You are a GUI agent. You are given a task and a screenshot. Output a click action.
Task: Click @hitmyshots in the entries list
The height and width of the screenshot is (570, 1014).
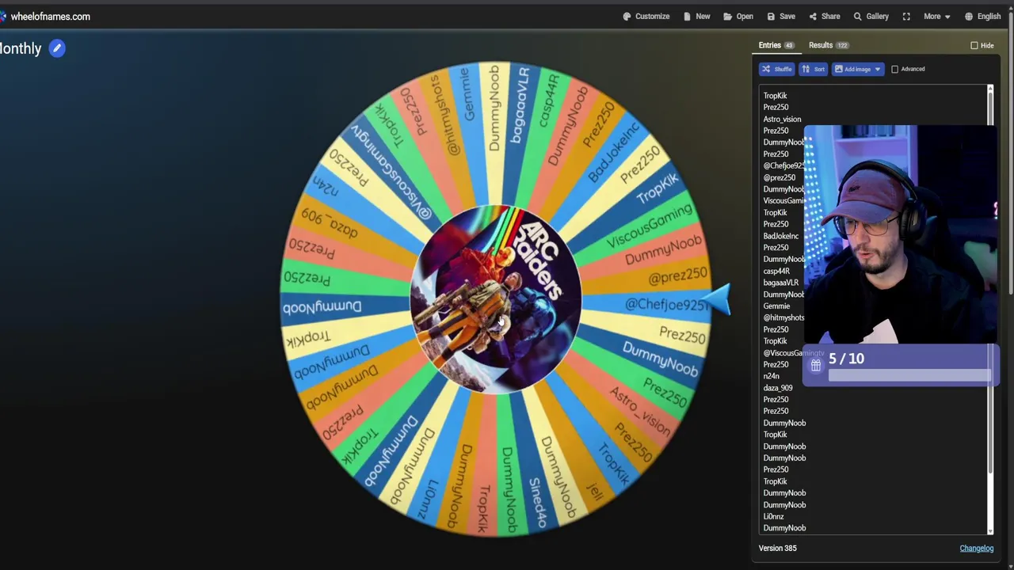tap(783, 317)
